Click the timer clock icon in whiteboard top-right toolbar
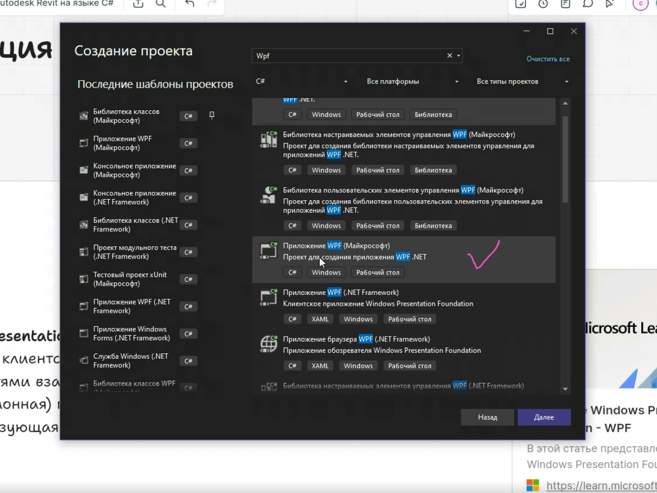 coord(543,4)
